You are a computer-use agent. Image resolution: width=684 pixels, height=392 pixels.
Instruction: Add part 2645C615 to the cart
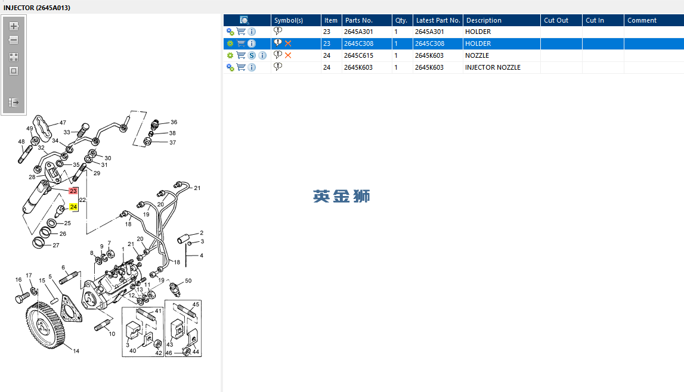(x=241, y=55)
